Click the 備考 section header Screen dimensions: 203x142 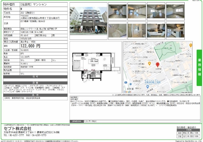pos(35,77)
